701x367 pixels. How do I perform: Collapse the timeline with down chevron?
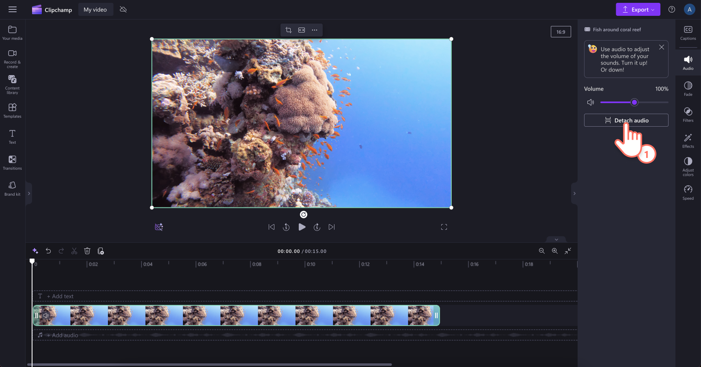[556, 240]
